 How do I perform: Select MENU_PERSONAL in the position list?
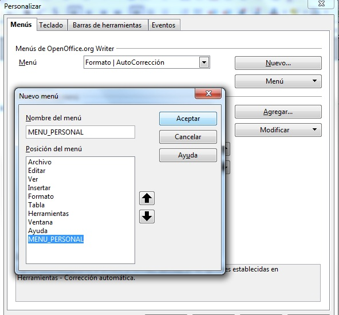56,239
